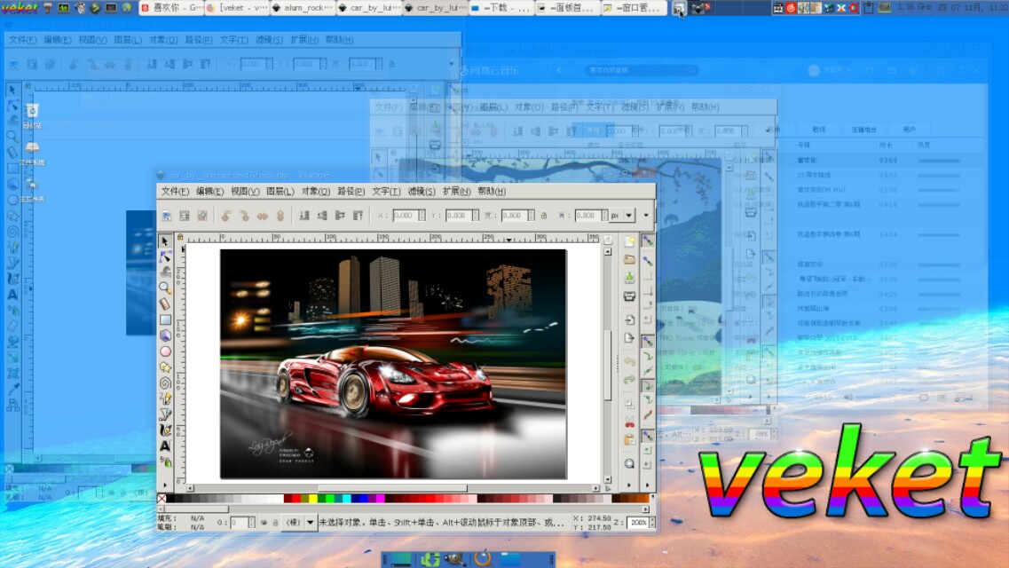Switch to 喜欢你 taskbar window button
The image size is (1009, 568).
point(171,8)
